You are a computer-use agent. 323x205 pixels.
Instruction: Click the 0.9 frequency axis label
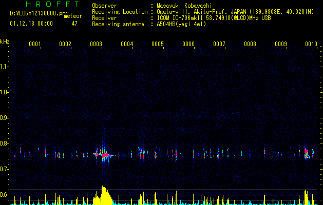4,118
